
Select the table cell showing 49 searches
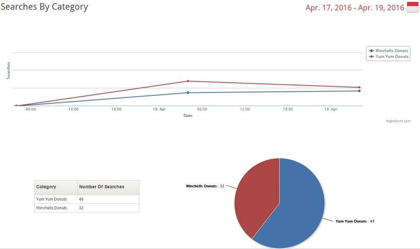(108, 199)
